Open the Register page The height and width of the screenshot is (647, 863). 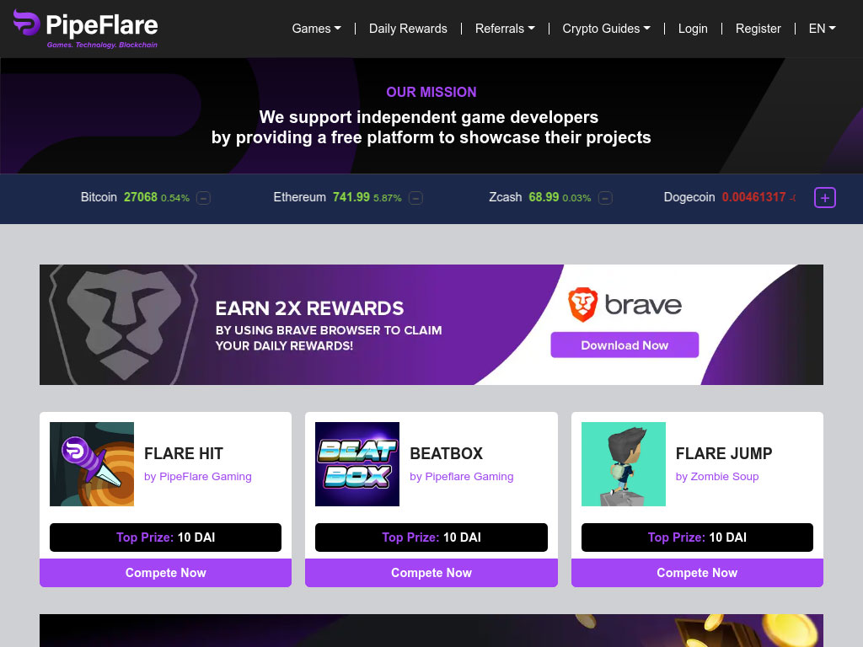758,29
